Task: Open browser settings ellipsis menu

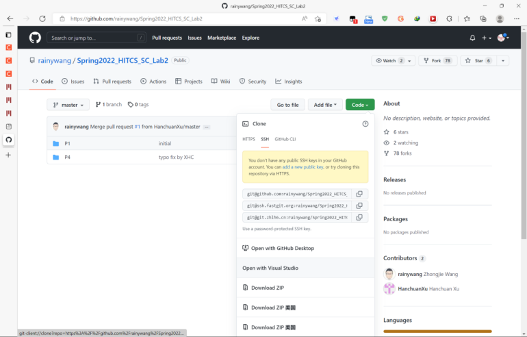Action: [517, 18]
